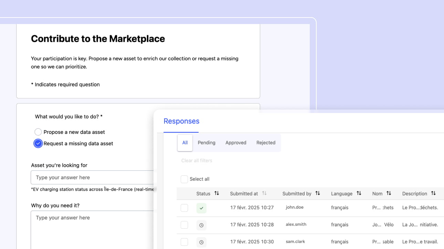Select 'Propose a new data asset' option
This screenshot has height=249, width=444.
click(x=38, y=132)
